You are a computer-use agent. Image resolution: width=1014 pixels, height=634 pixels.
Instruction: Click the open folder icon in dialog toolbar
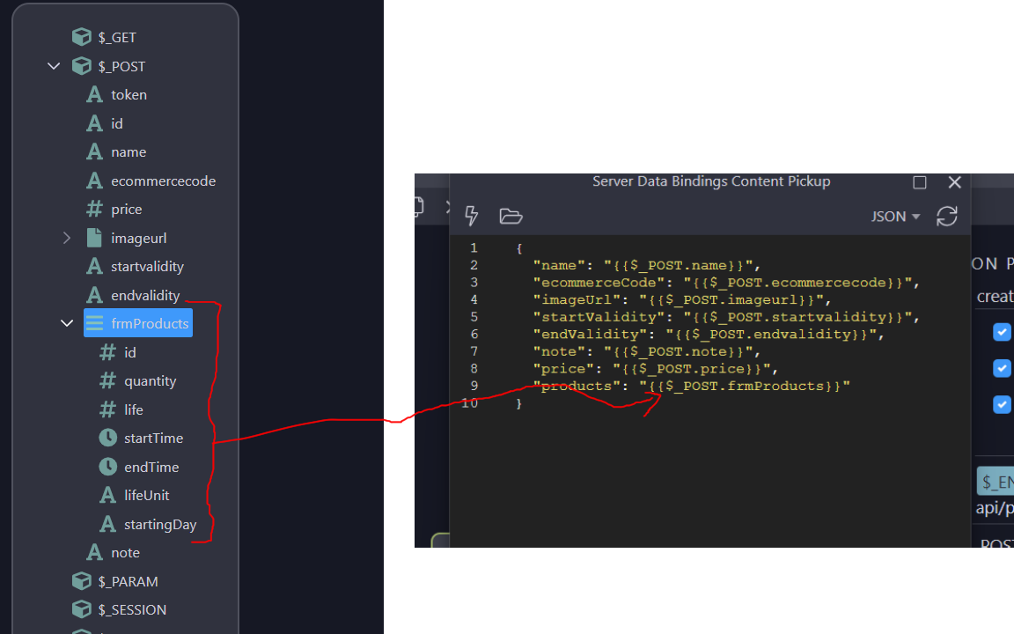511,216
